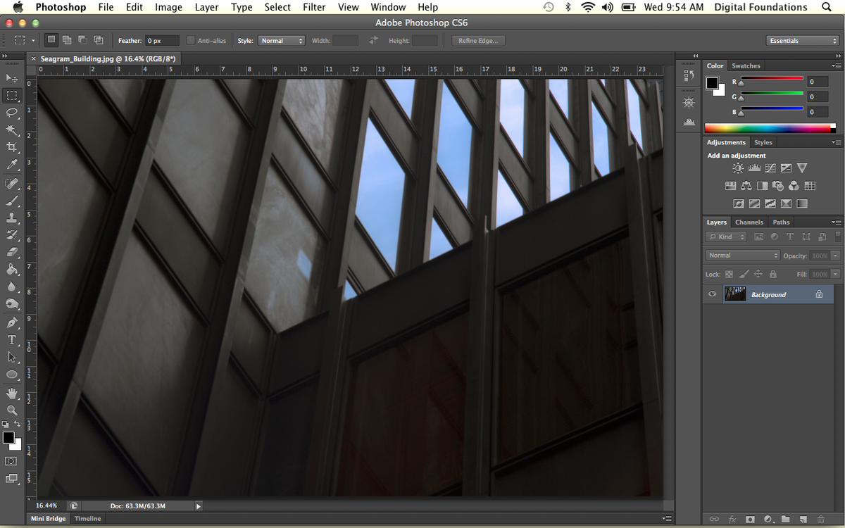The height and width of the screenshot is (528, 845).
Task: Hide the Background layer visibility eye
Action: click(x=712, y=294)
